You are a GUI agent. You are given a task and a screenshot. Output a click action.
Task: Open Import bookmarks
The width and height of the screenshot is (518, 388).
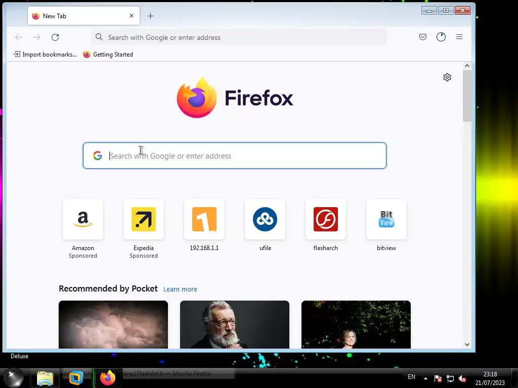click(x=45, y=55)
